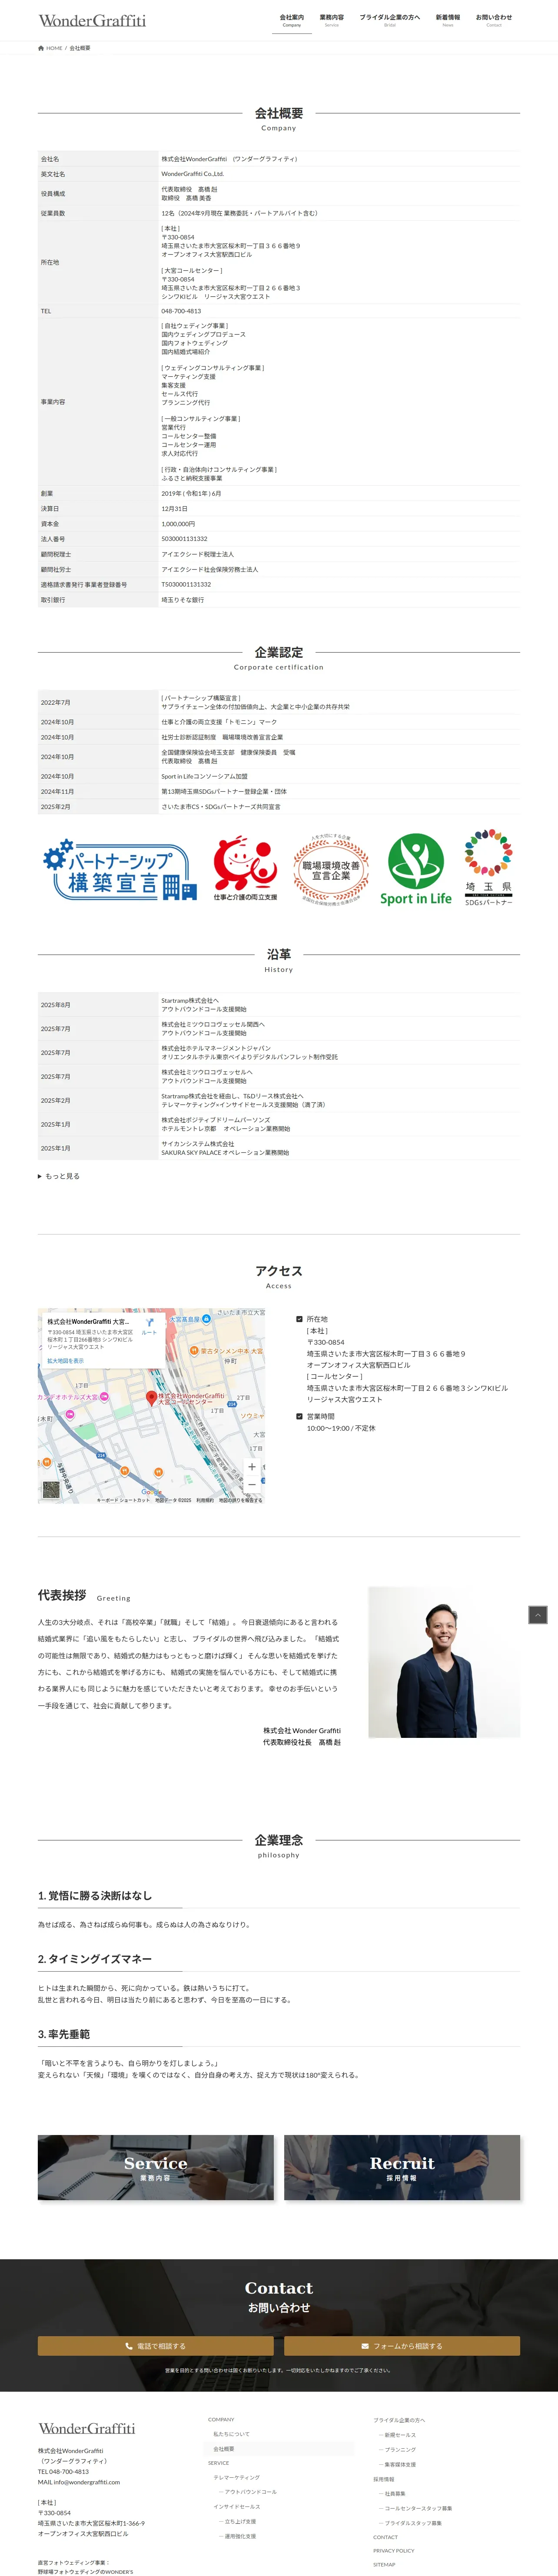Click footer COMPANY heading link
Image resolution: width=558 pixels, height=2576 pixels.
[x=221, y=2419]
